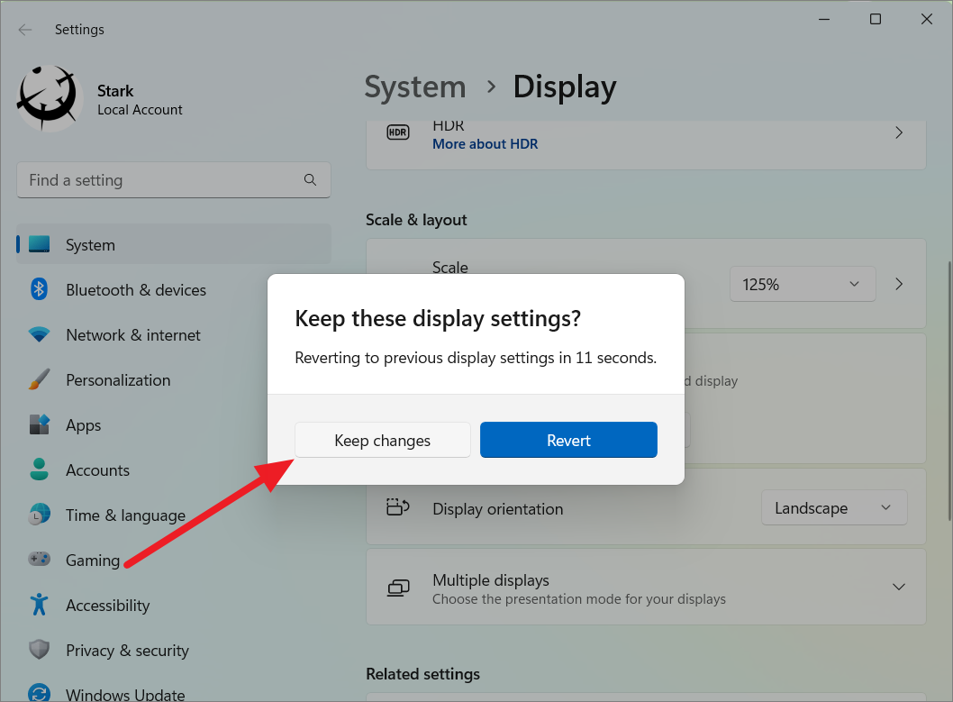Click Revert to restore previous settings
The width and height of the screenshot is (953, 702).
tap(568, 440)
